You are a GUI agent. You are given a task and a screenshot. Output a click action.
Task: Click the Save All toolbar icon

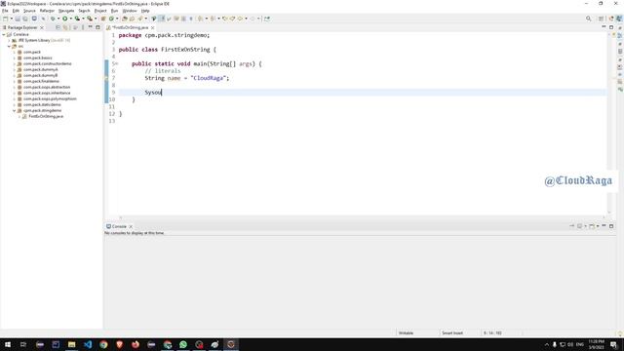[x=25, y=19]
